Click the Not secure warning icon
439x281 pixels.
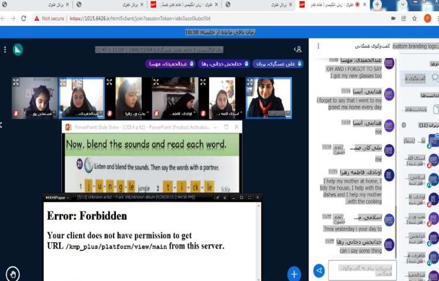pyautogui.click(x=37, y=19)
